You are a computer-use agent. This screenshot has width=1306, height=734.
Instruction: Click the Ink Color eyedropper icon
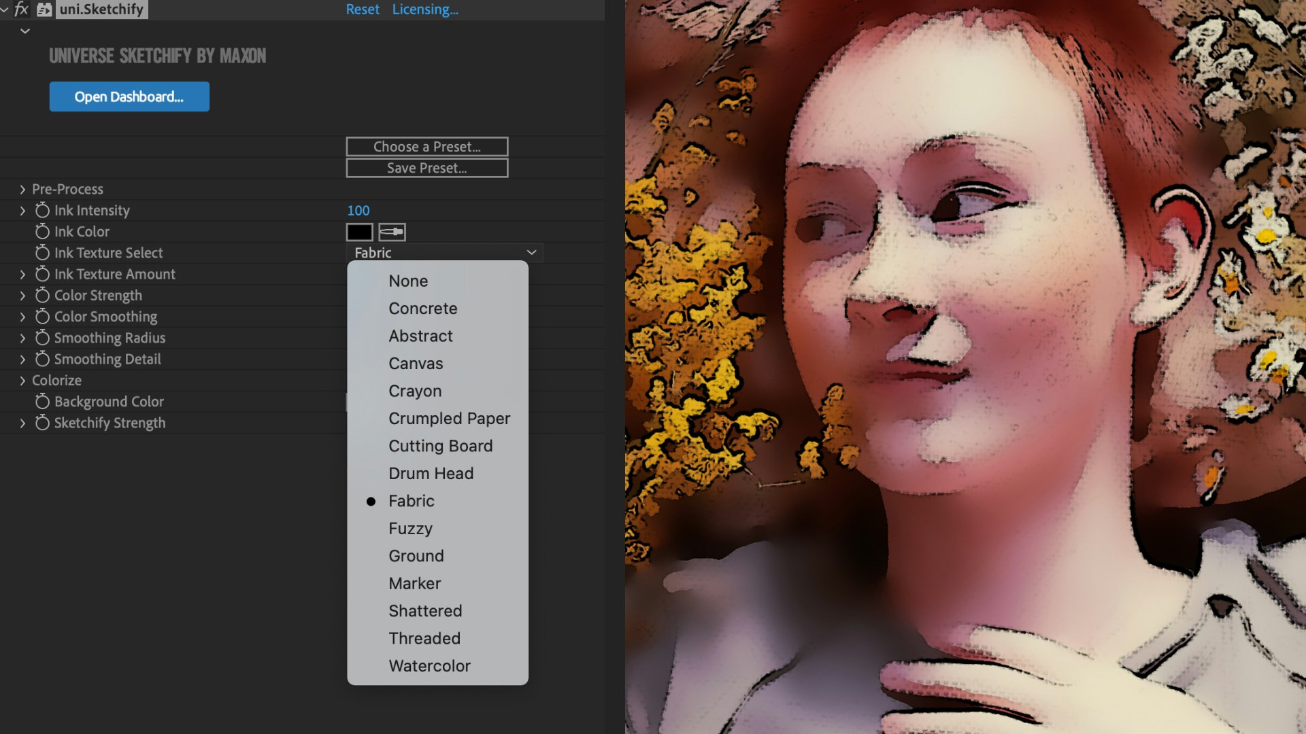[x=392, y=232]
